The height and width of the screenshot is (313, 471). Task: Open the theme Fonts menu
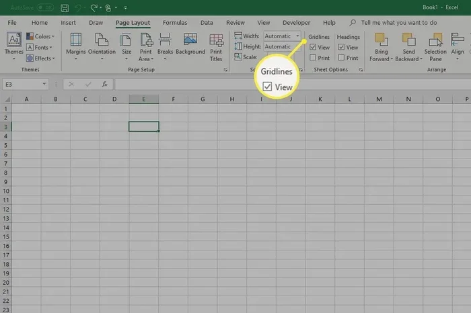pyautogui.click(x=39, y=48)
